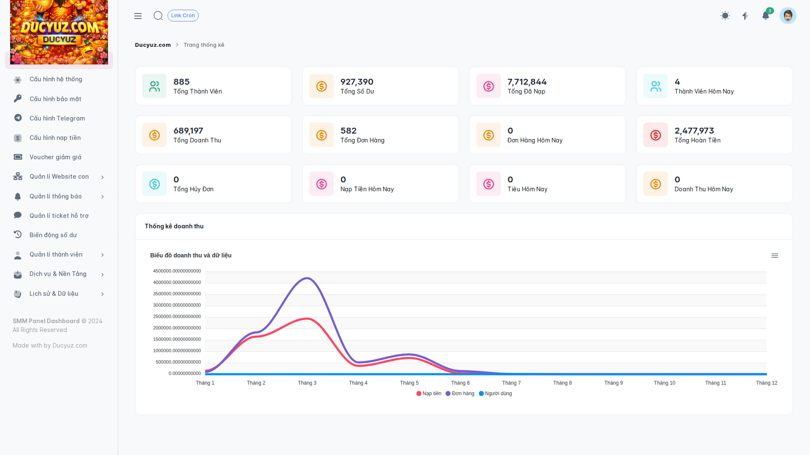Hide the Người dùng series in the legend

coord(495,393)
